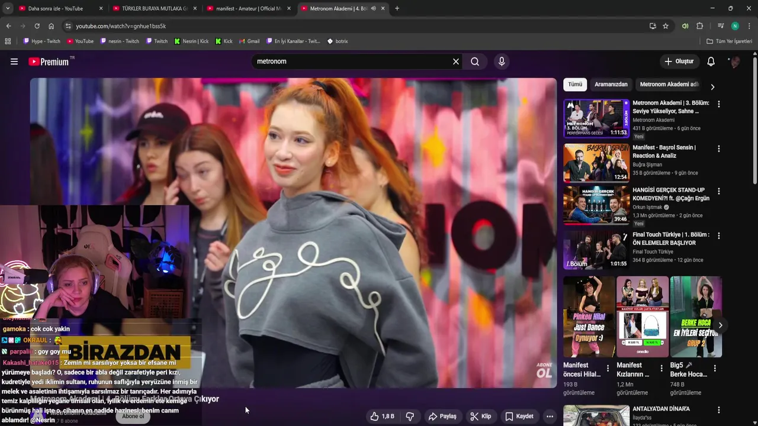
Task: Open HANGİSİ GERÇEK STAND-UP thumbnail
Action: (x=596, y=205)
